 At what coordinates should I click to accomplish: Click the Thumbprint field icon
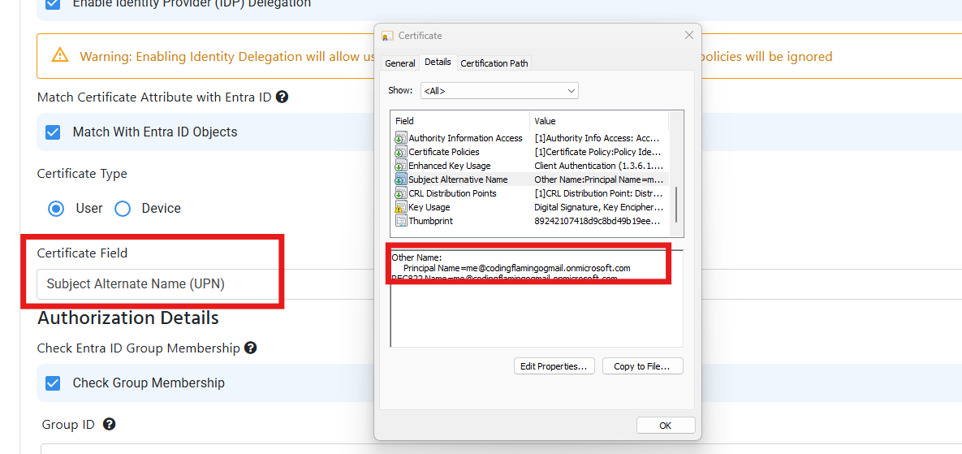[x=400, y=221]
